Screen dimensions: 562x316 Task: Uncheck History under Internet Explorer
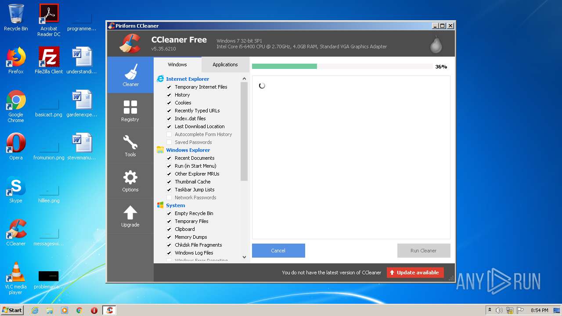click(x=169, y=95)
